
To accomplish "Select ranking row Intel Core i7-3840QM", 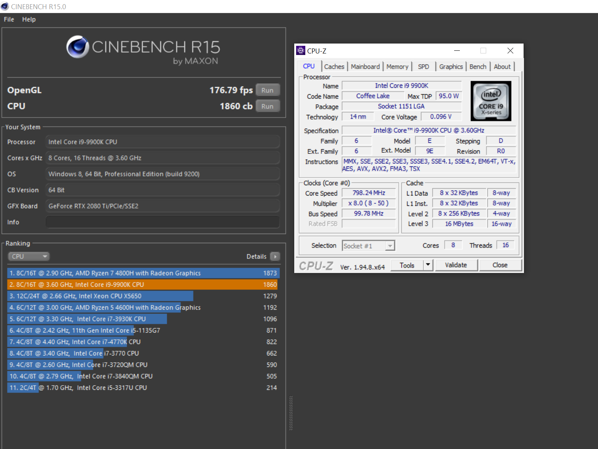I will [x=143, y=376].
